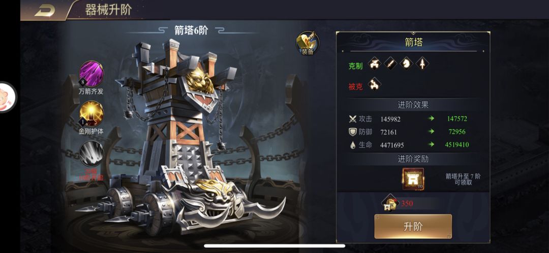549x253 pixels.
Task: Tap the 箭塔升至7阶可领取 text
Action: (463, 179)
